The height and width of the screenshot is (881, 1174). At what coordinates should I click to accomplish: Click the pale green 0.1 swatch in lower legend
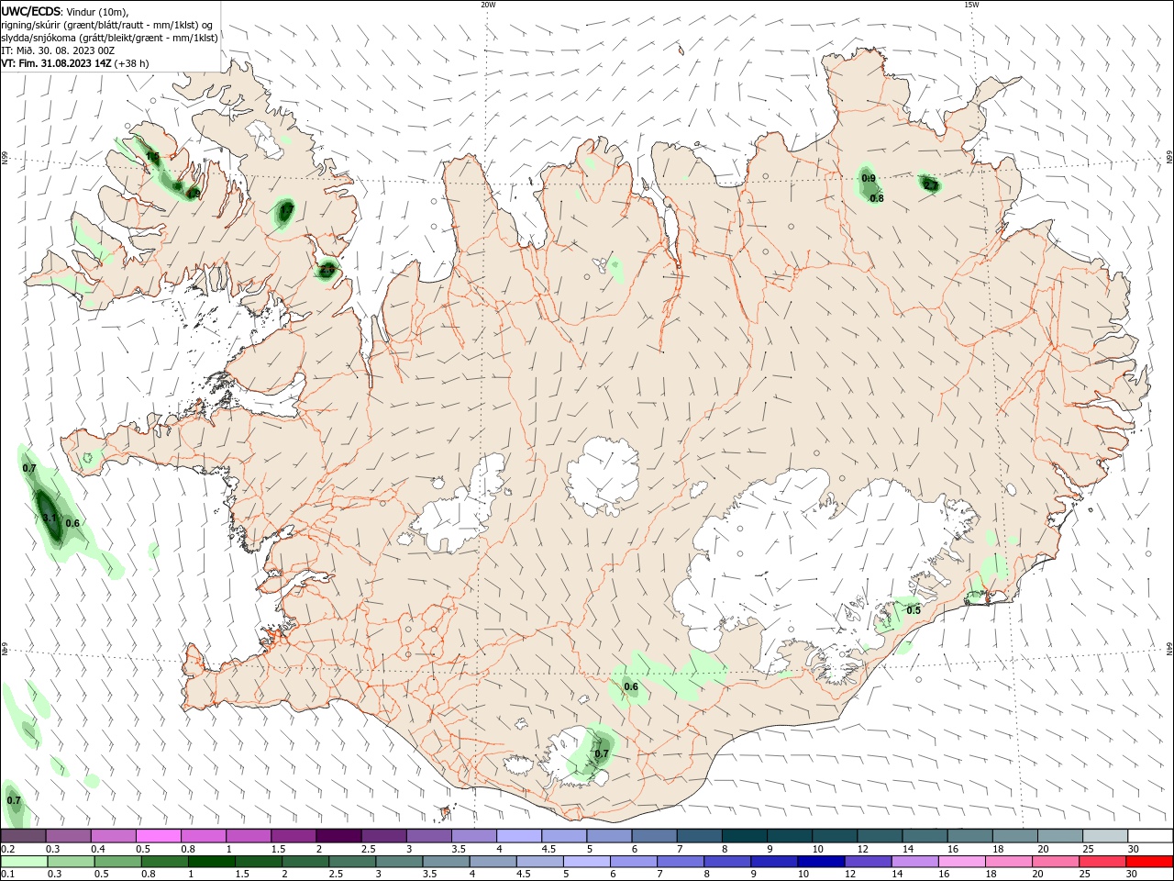point(24,862)
